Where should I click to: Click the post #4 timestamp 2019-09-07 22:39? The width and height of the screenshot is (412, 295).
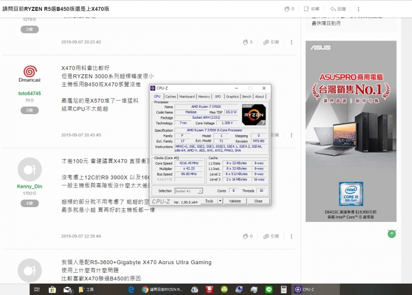(x=78, y=236)
